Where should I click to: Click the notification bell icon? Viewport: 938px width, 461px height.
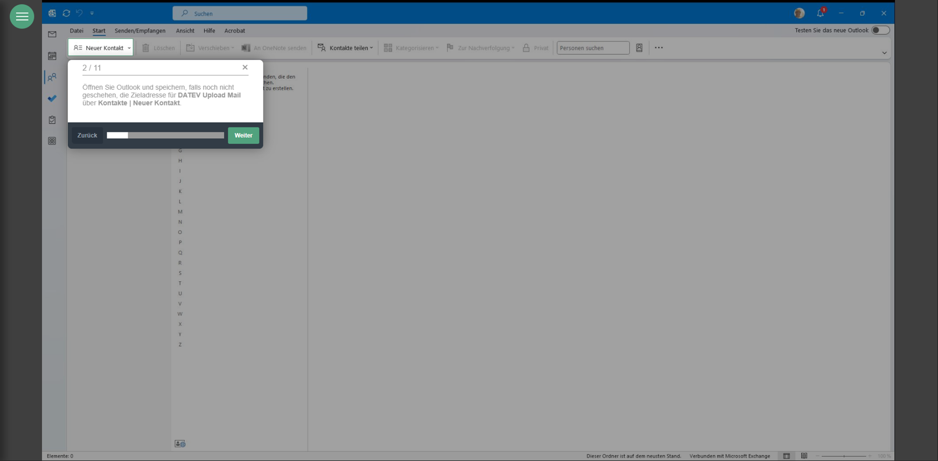point(820,13)
